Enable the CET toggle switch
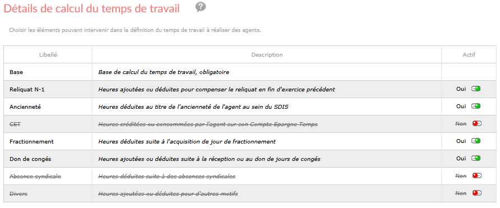The image size is (500, 208). click(x=476, y=123)
